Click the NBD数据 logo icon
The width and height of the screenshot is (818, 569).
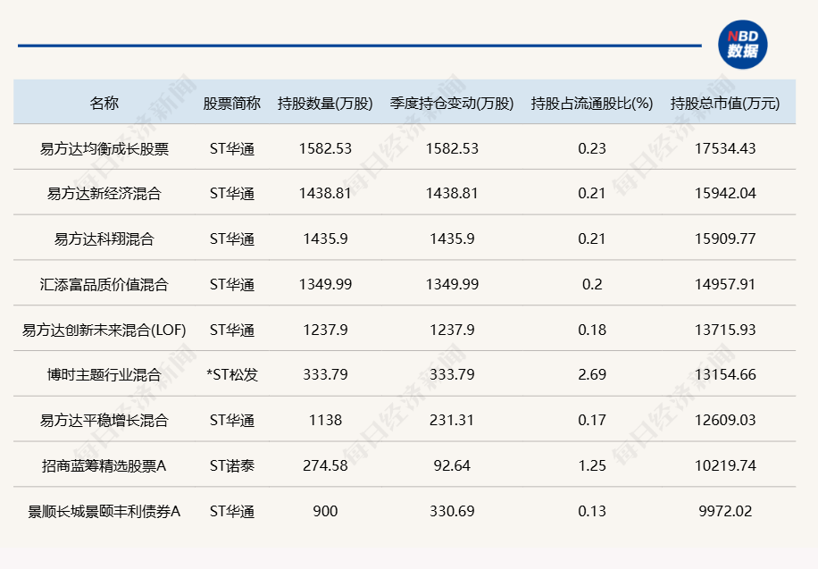pyautogui.click(x=742, y=44)
